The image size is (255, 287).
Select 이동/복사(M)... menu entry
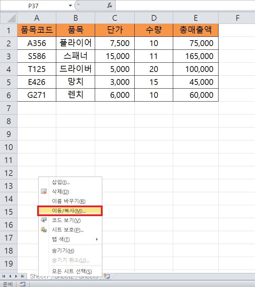click(70, 211)
